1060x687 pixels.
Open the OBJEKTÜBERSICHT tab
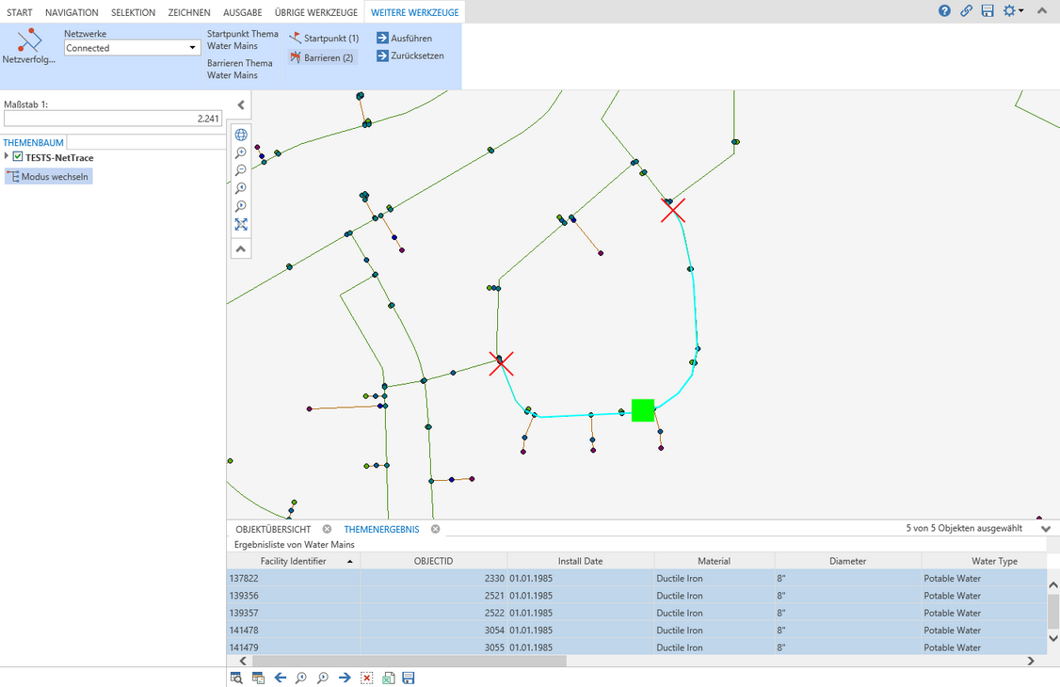click(x=273, y=530)
